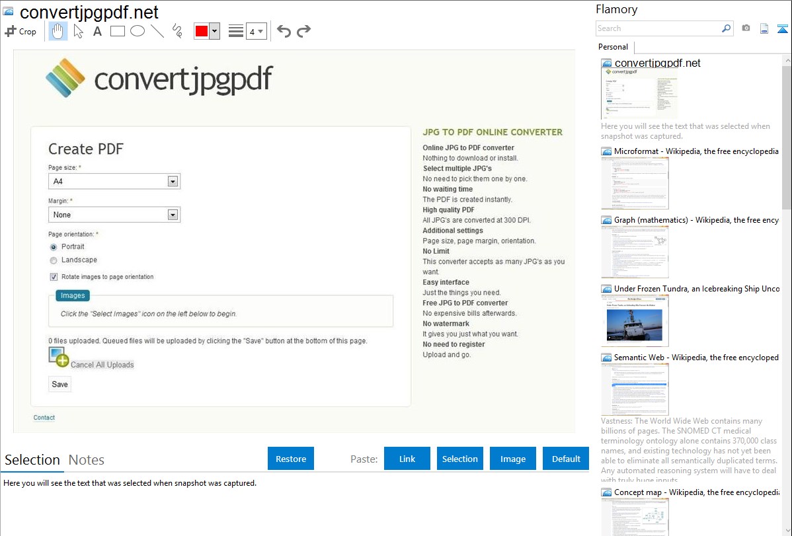
Task: Click the 'JPG TO PDF ONLINE CONVERTER' heading
Action: pyautogui.click(x=493, y=132)
